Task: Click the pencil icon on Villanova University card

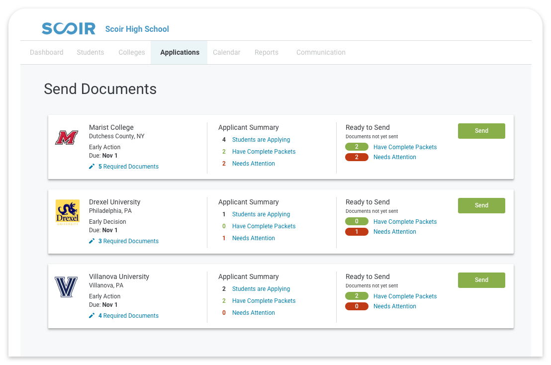Action: pyautogui.click(x=92, y=315)
